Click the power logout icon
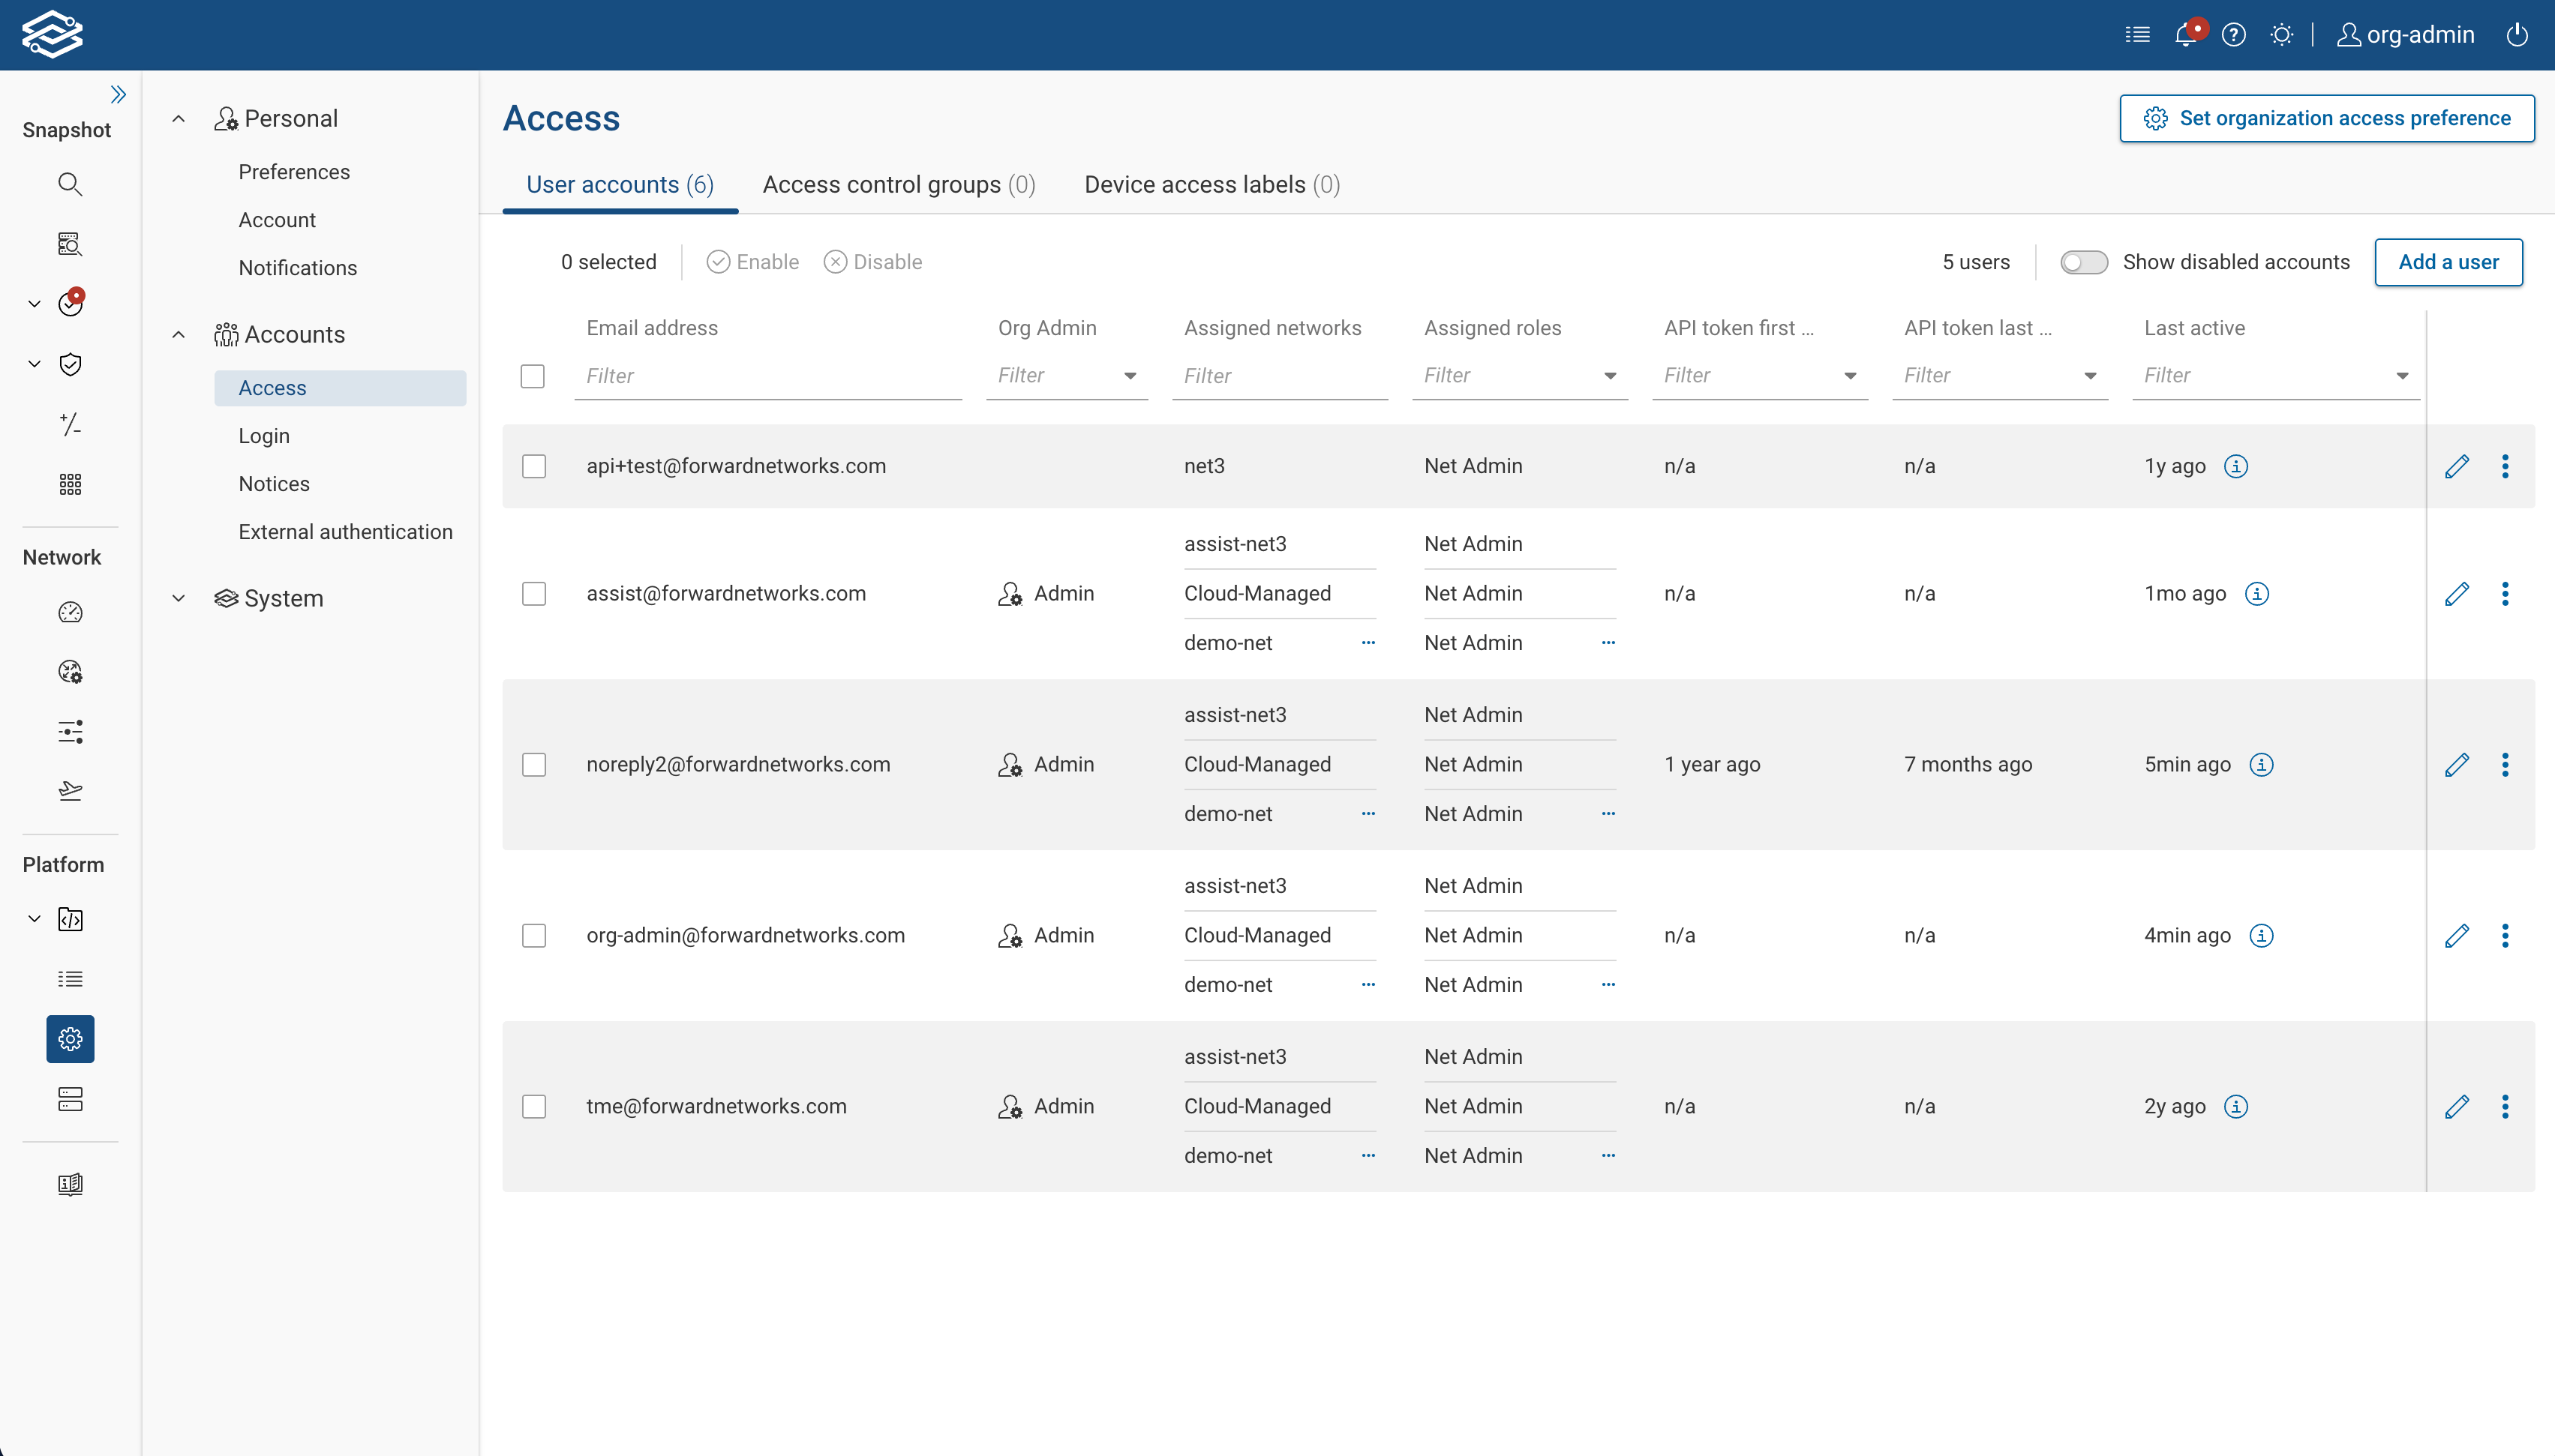Screen dimensions: 2555x1456 (2517, 35)
